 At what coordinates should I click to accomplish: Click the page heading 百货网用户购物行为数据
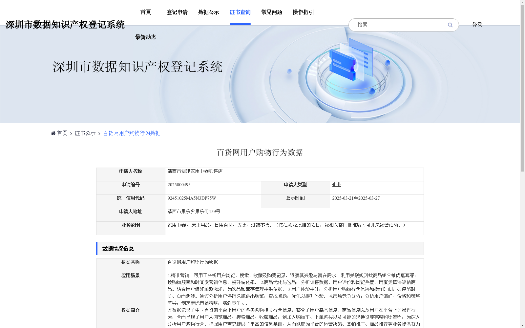(260, 153)
